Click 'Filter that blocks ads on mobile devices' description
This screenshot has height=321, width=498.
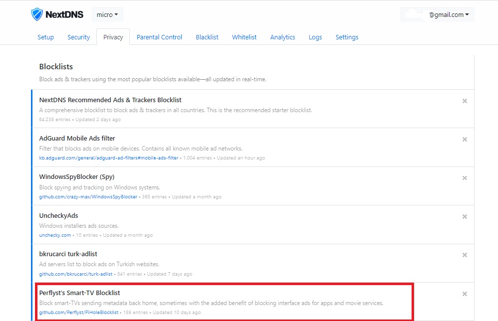click(141, 149)
